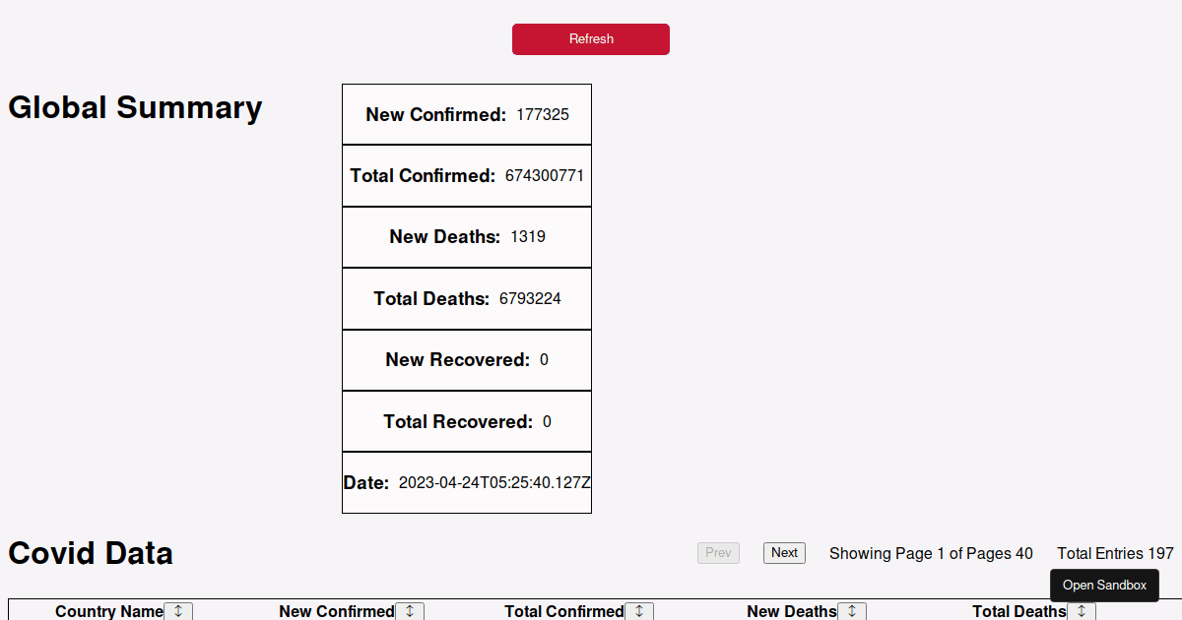Toggle sort on Total Confirmed column icon
The height and width of the screenshot is (620, 1182).
pyautogui.click(x=639, y=611)
